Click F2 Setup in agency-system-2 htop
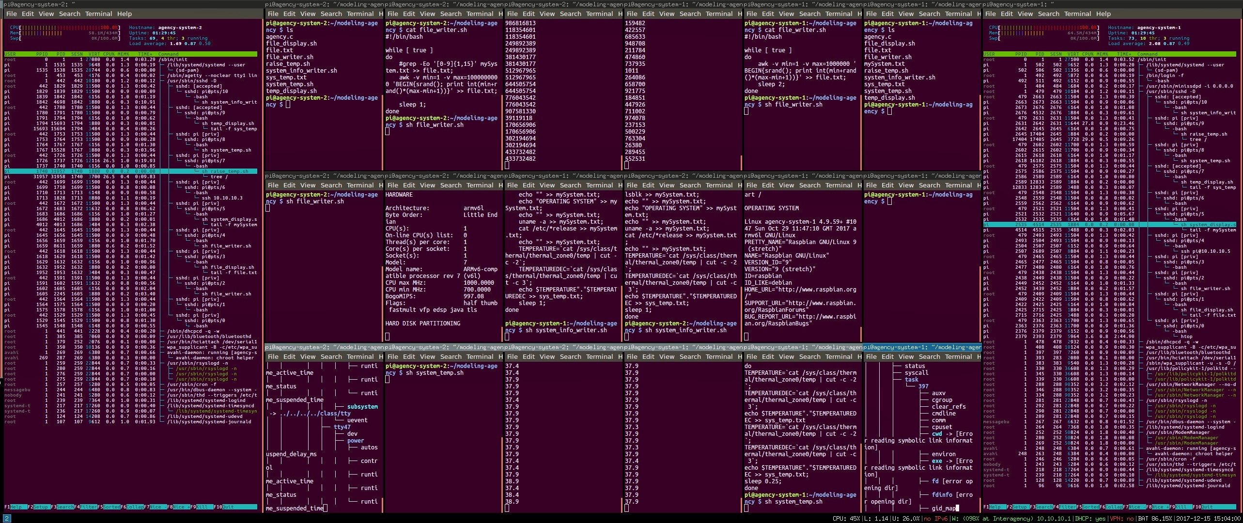 pos(39,507)
